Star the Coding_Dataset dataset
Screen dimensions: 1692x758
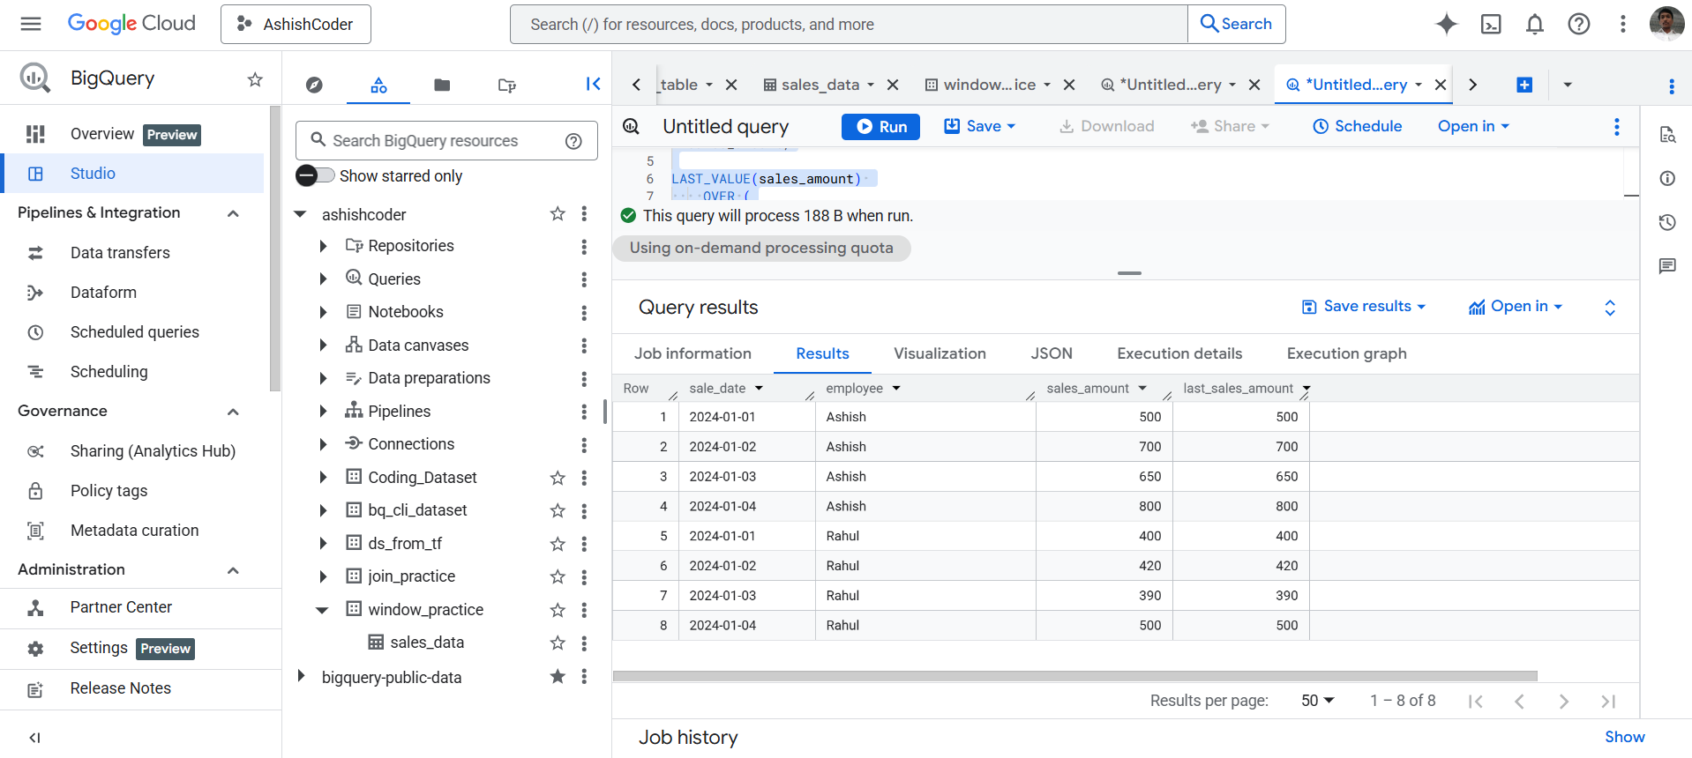558,478
